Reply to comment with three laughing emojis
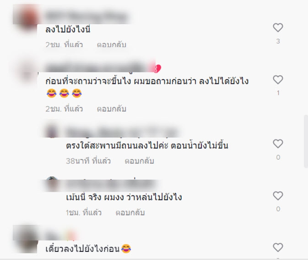Screen dimensions: 308x261 (111, 109)
